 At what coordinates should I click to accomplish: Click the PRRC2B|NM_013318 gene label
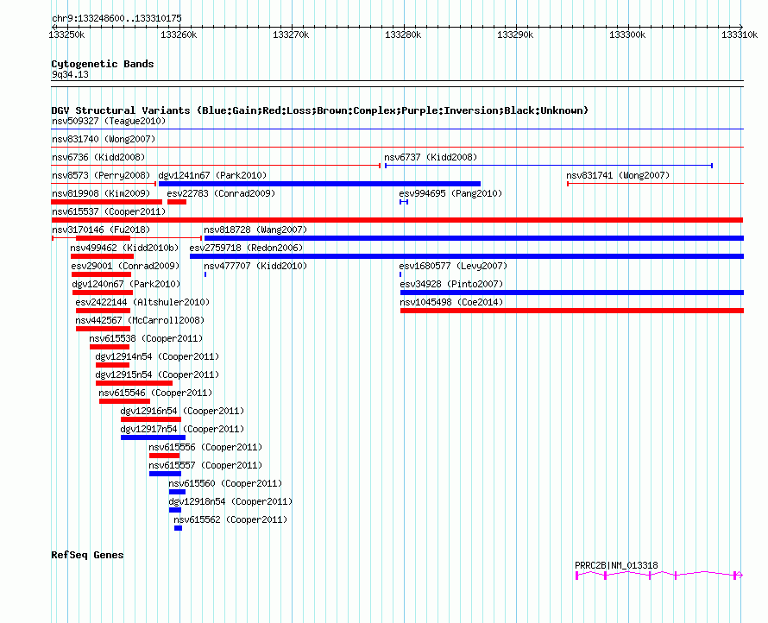click(x=616, y=565)
